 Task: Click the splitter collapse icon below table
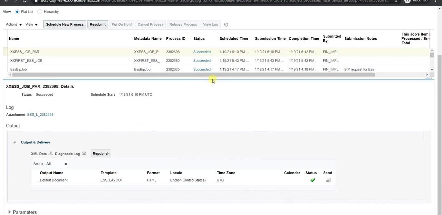coord(428,78)
